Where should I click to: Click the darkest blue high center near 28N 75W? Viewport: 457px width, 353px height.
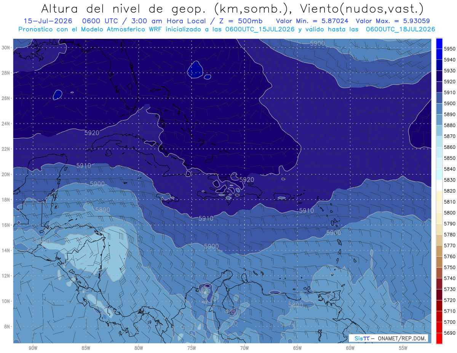pyautogui.click(x=195, y=69)
